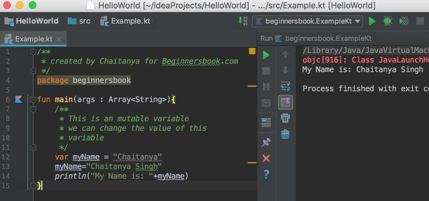Collapse the file header comment fold on line 1
The height and width of the screenshot is (201, 429).
(33, 52)
